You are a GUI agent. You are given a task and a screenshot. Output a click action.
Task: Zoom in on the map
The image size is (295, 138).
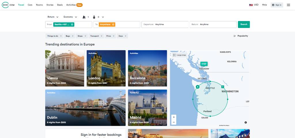click(x=174, y=117)
